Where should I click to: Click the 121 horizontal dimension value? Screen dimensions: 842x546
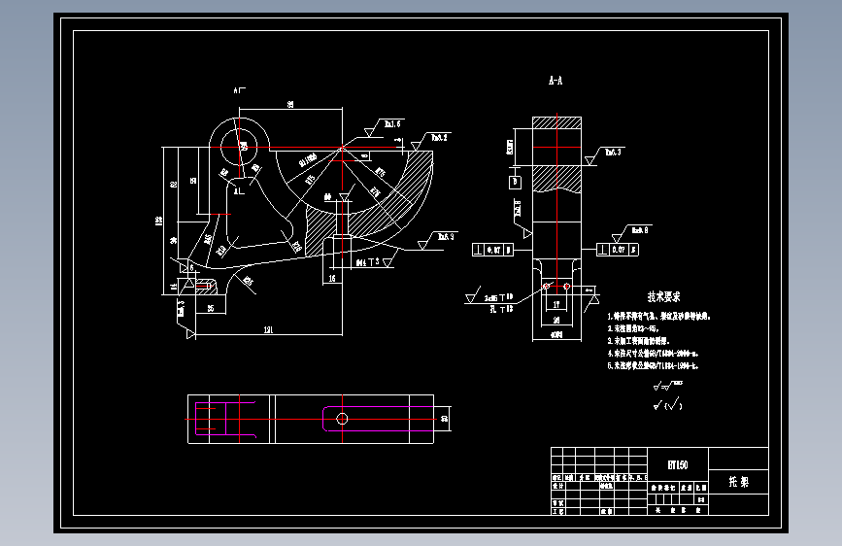(x=268, y=330)
